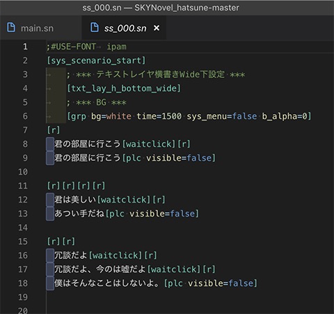Image resolution: width=334 pixels, height=314 pixels.
Task: Click line number 7 in the gutter
Action: 25,130
